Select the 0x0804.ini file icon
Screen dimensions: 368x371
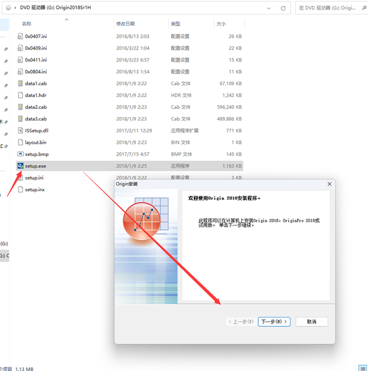20,72
